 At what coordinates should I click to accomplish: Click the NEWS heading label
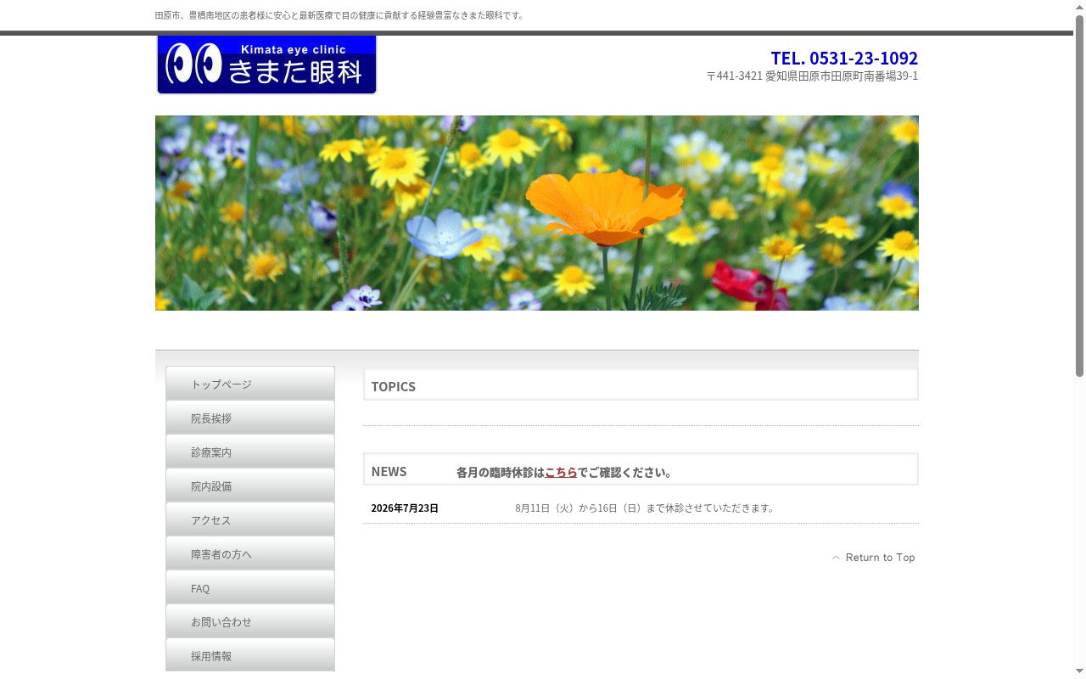[389, 471]
